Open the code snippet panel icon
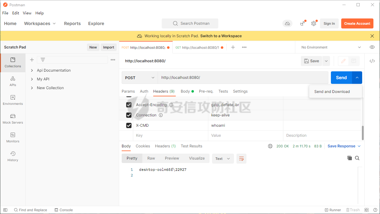Image resolution: width=380 pixels, height=214 pixels. coord(372,61)
